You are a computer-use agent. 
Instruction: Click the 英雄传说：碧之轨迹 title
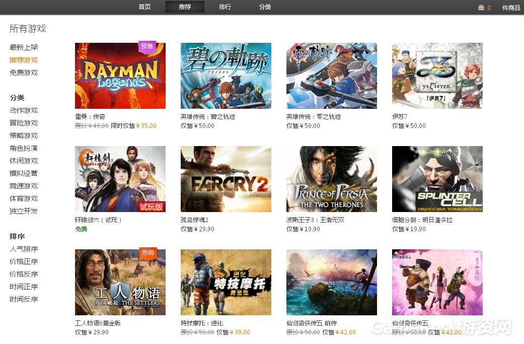[208, 117]
